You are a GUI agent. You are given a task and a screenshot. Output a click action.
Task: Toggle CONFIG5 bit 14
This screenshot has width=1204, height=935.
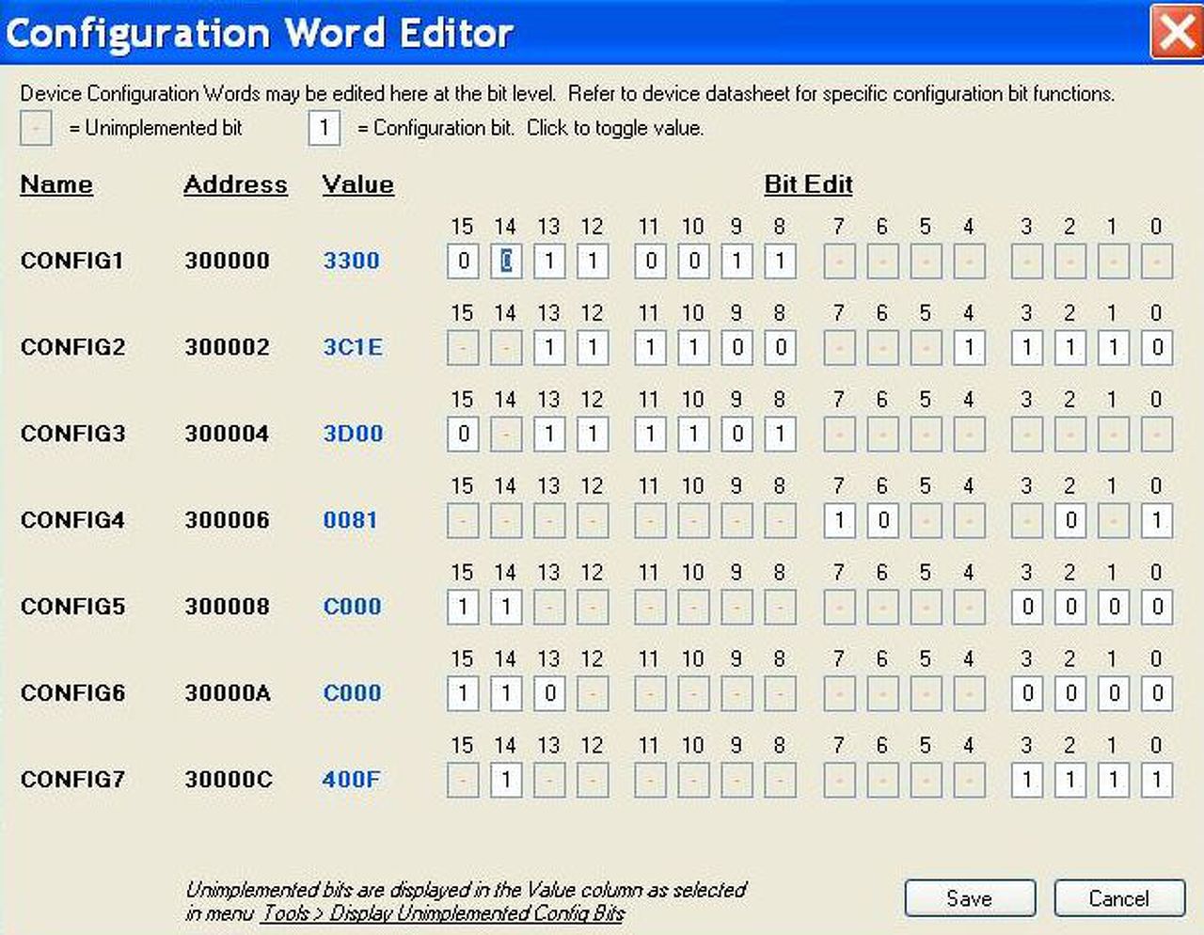point(506,607)
